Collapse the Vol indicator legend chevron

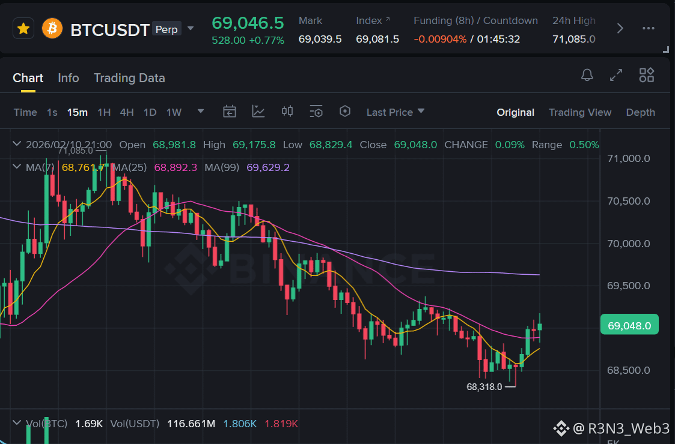(x=17, y=422)
